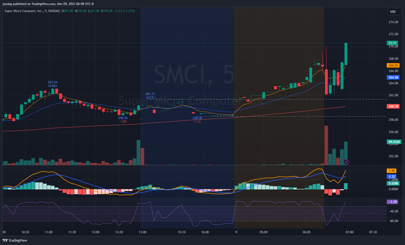Click the 07:30 time axis label
The width and height of the screenshot is (405, 245).
click(373, 232)
